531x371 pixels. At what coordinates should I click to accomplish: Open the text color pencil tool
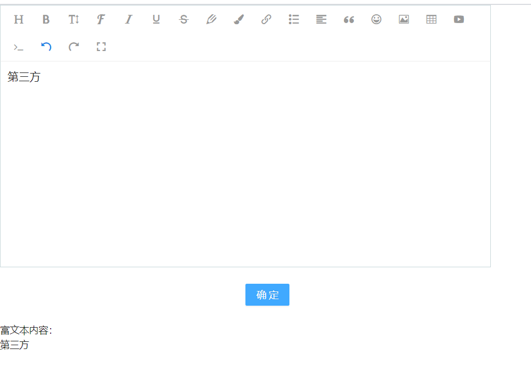click(211, 20)
